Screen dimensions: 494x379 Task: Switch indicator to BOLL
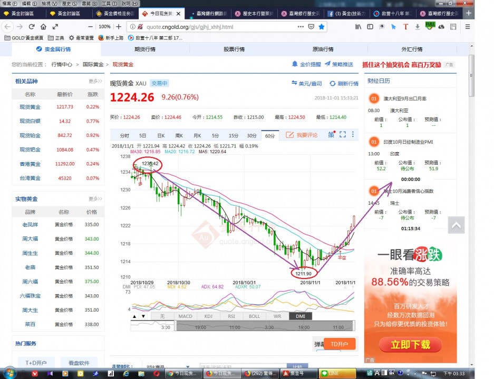pyautogui.click(x=254, y=316)
